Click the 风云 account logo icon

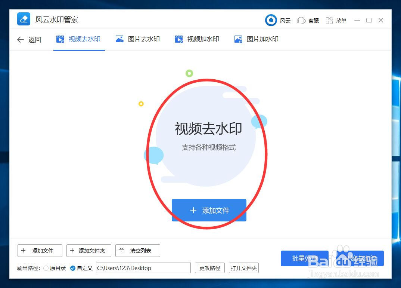[271, 20]
